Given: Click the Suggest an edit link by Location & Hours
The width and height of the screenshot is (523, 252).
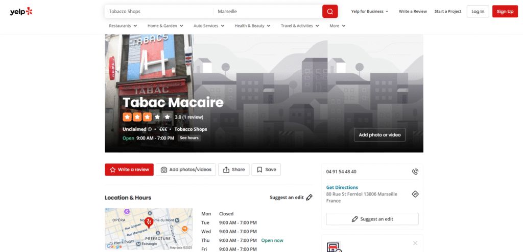Looking at the screenshot, I should (x=287, y=198).
